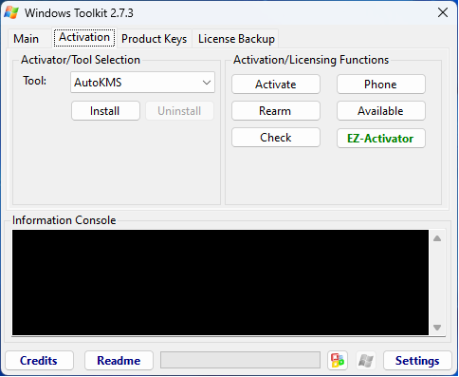The width and height of the screenshot is (459, 377).
Task: Click the Activation/Licensing Functions group title
Action: [x=311, y=60]
